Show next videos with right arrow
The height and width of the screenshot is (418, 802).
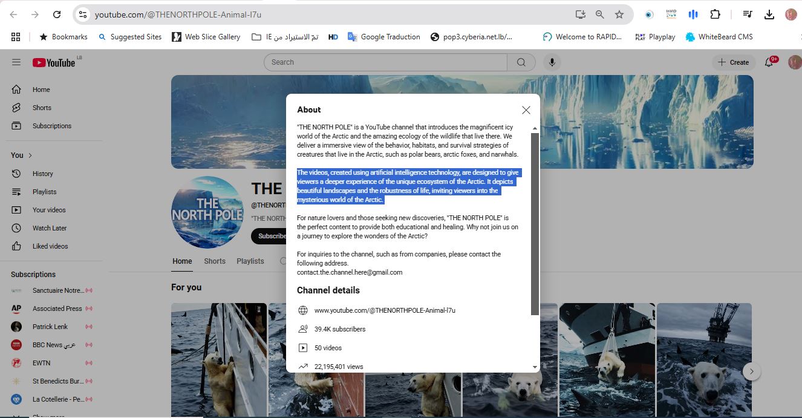click(751, 371)
